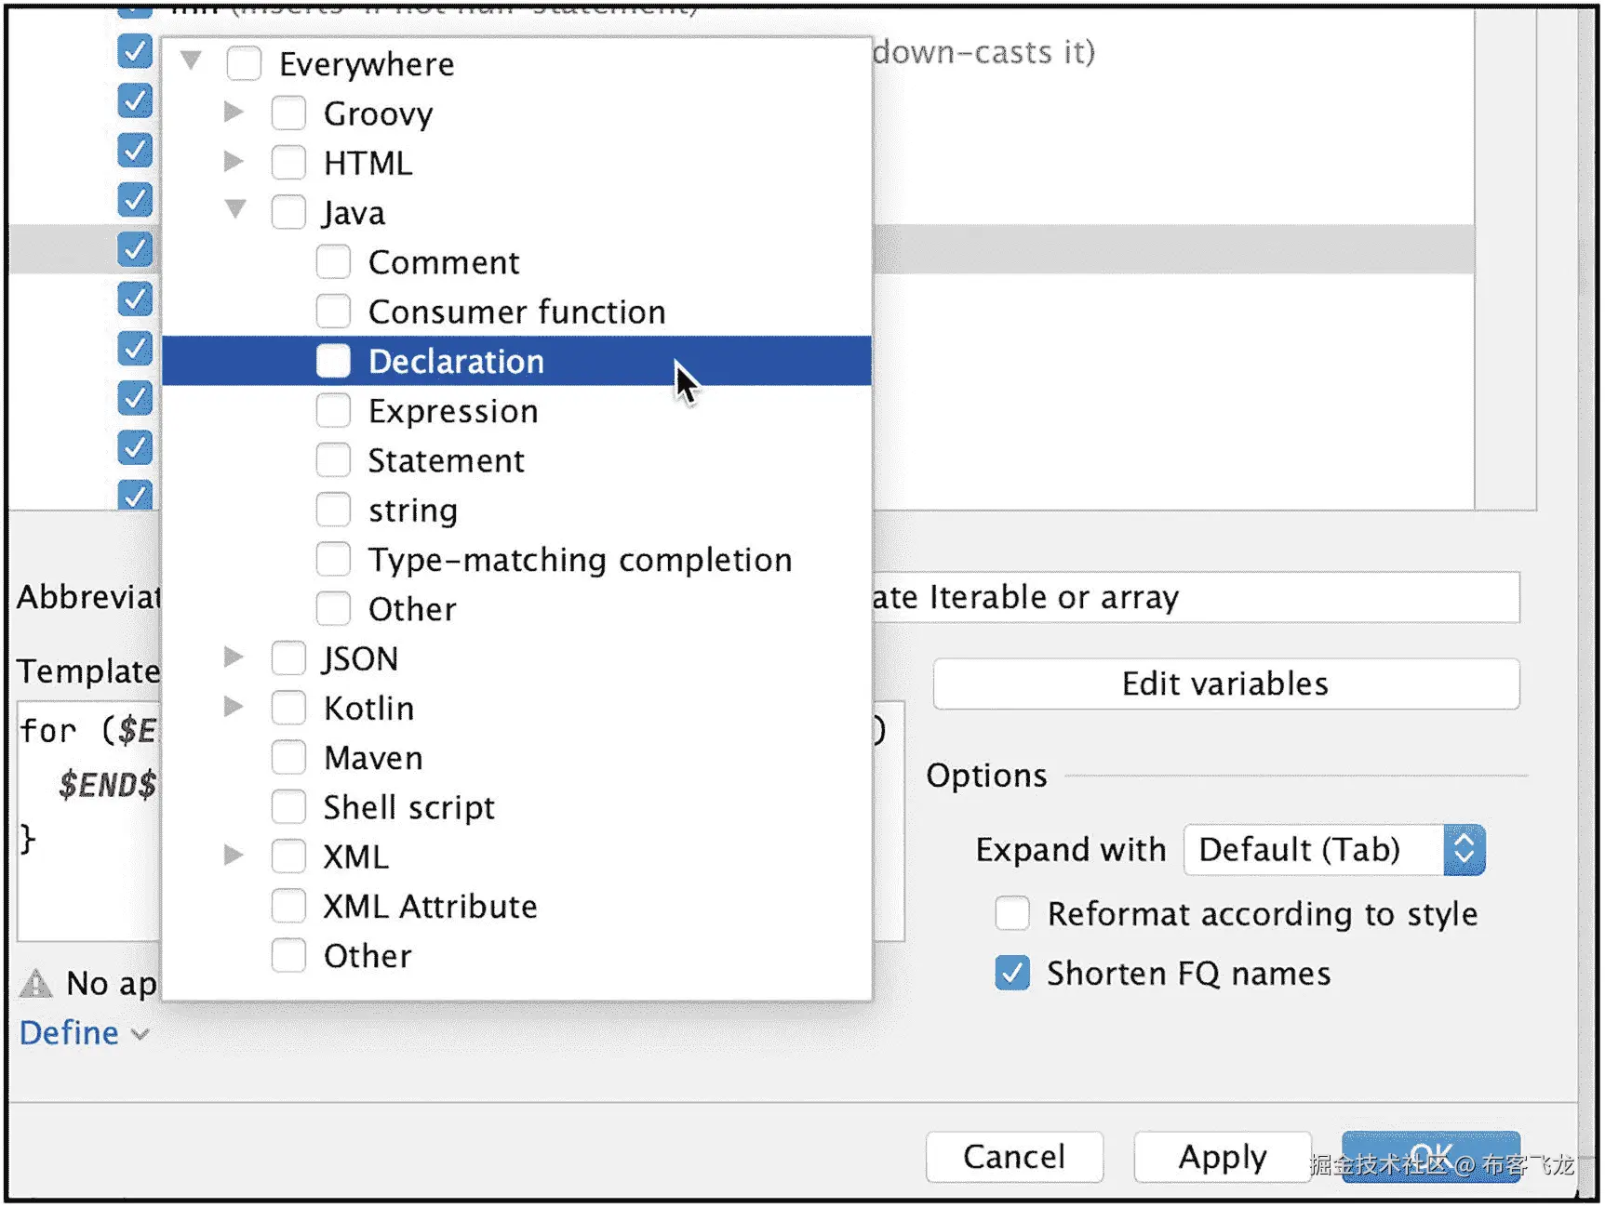The image size is (1605, 1208).
Task: Click the Cancel button
Action: tap(1013, 1156)
